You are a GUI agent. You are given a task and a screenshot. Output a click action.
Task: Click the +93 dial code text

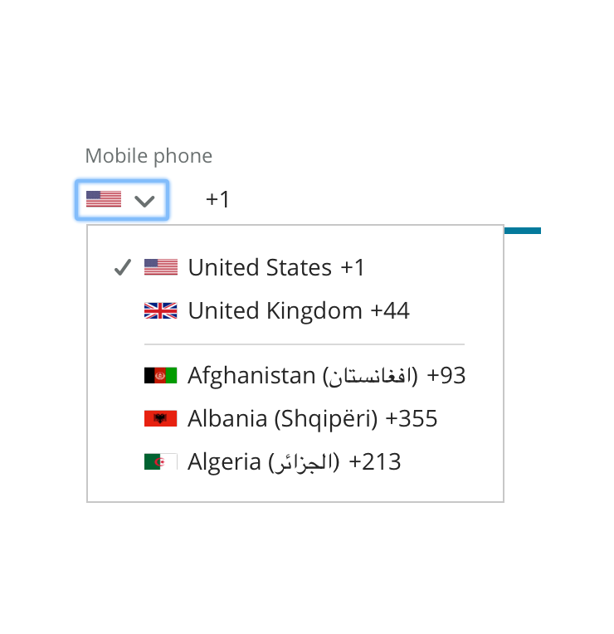click(446, 375)
